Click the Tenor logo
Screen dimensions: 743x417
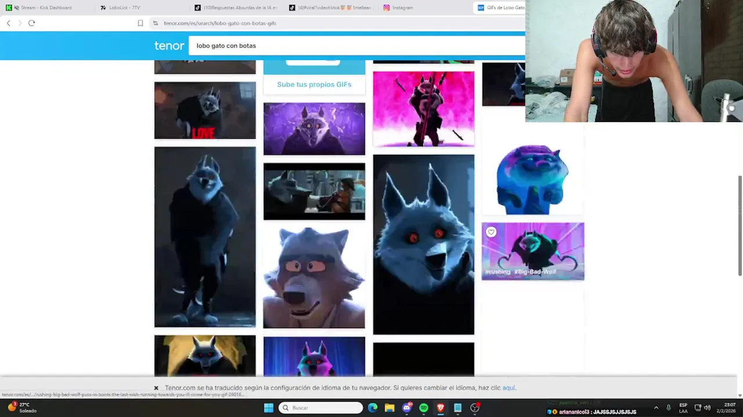(x=169, y=46)
